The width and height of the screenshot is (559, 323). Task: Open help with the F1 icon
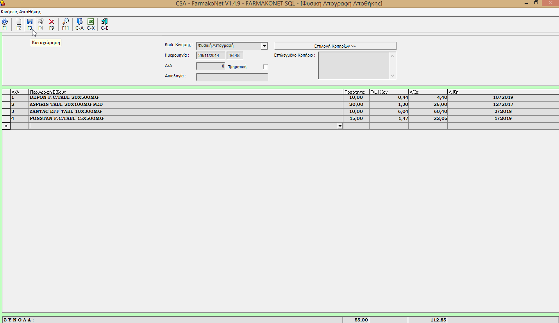point(5,24)
